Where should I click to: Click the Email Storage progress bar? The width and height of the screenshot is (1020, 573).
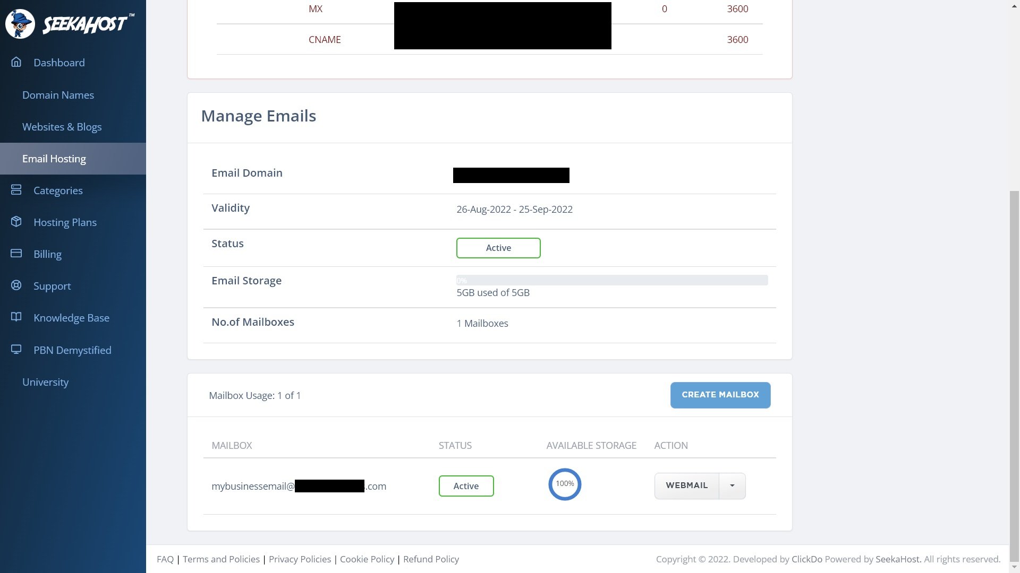612,280
